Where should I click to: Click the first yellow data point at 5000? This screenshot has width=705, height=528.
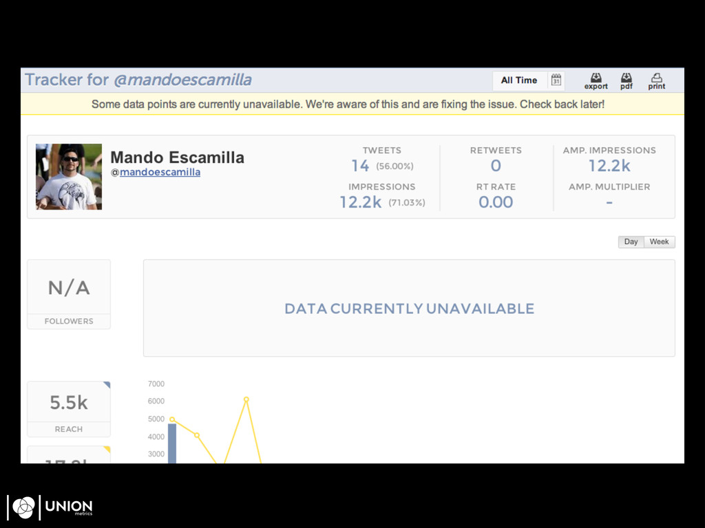[x=172, y=419]
